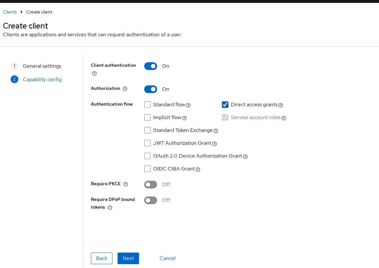Click the Back button

coord(101,258)
